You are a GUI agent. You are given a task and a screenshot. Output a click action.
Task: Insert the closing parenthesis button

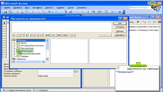[x=74, y=35]
